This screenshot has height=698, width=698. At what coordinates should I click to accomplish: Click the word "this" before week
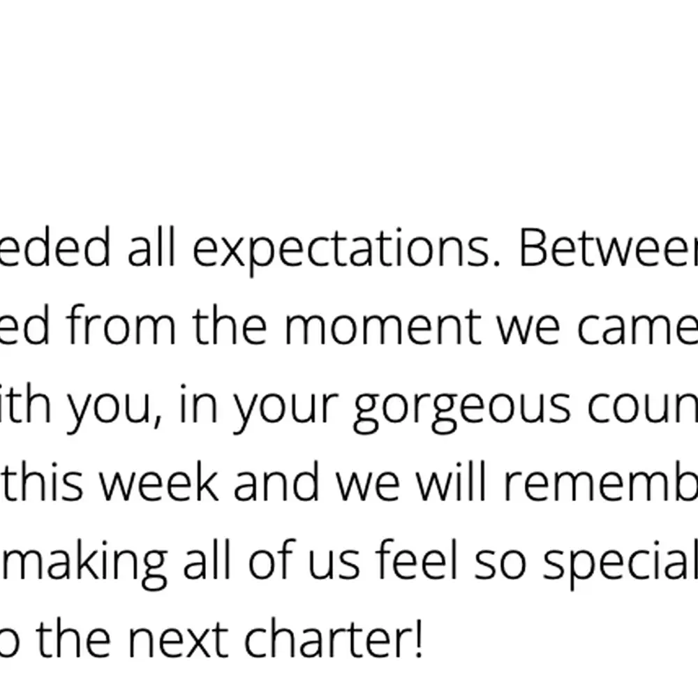pyautogui.click(x=43, y=482)
